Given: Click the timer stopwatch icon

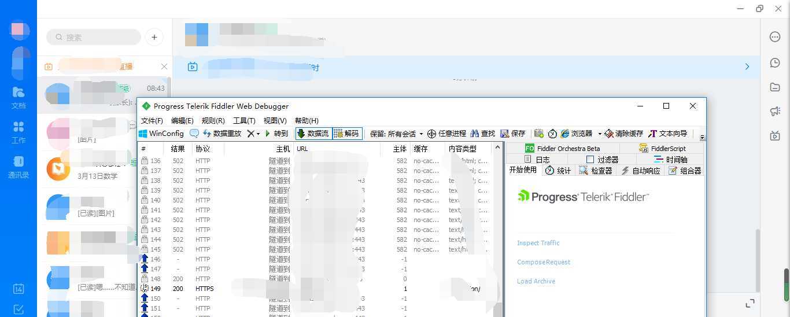Looking at the screenshot, I should 552,134.
